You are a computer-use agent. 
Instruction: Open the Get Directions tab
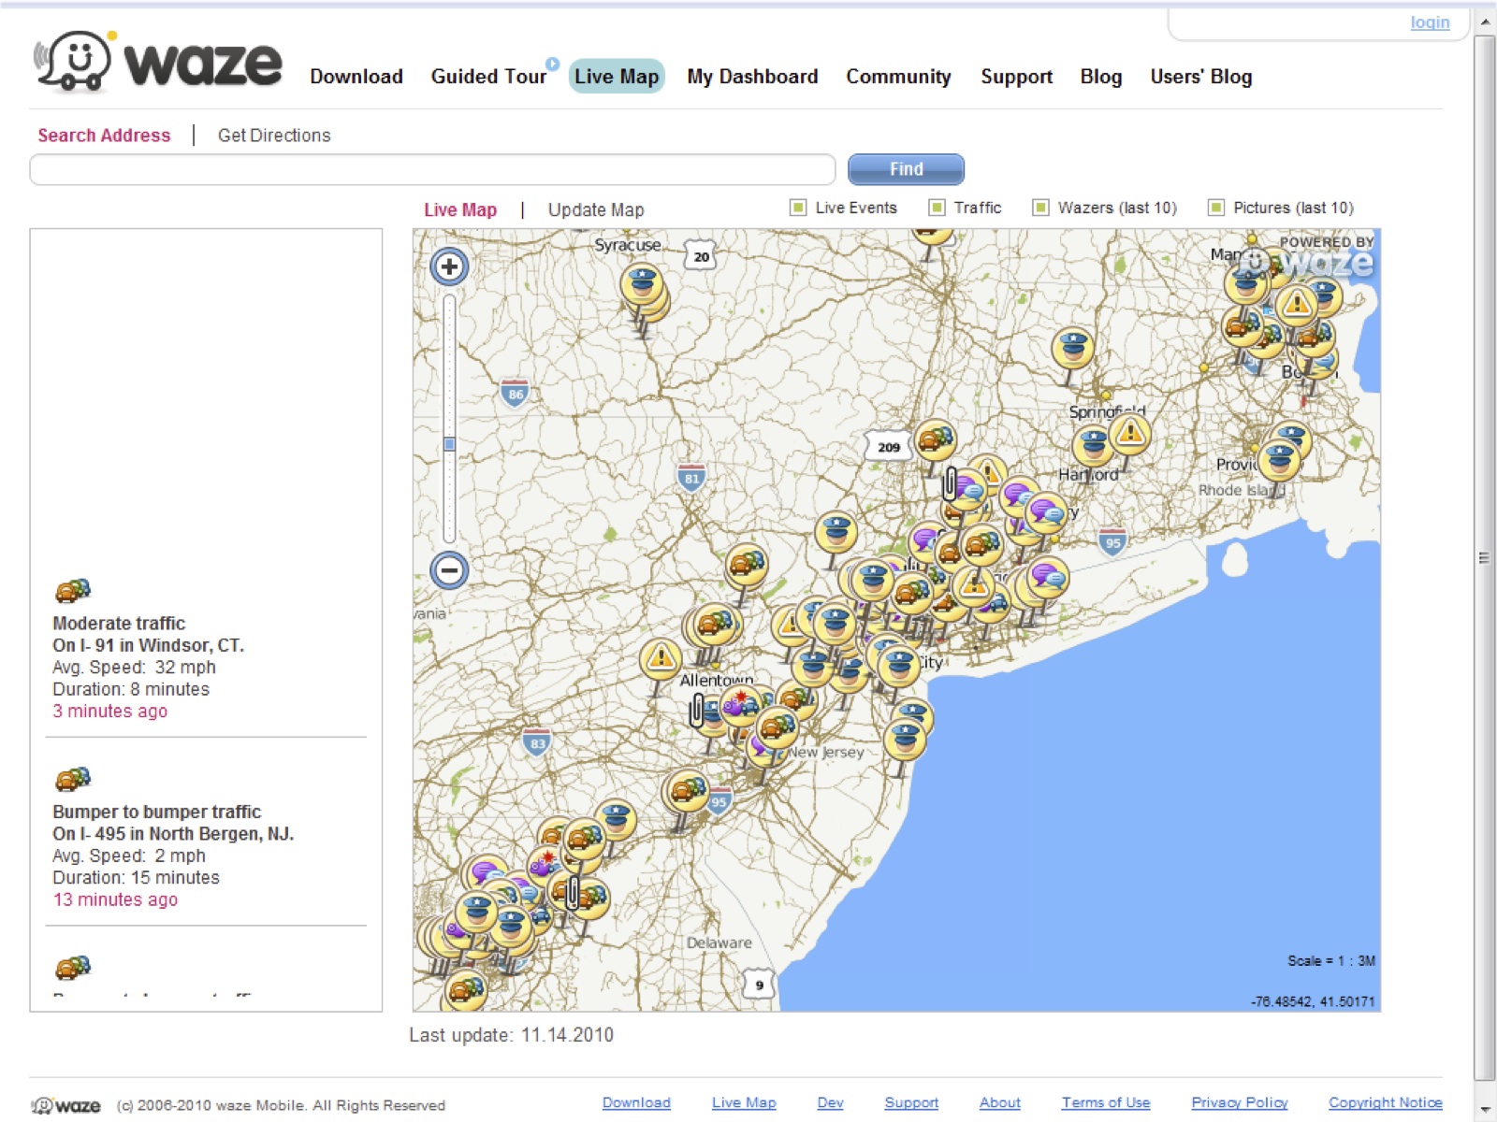click(x=274, y=136)
